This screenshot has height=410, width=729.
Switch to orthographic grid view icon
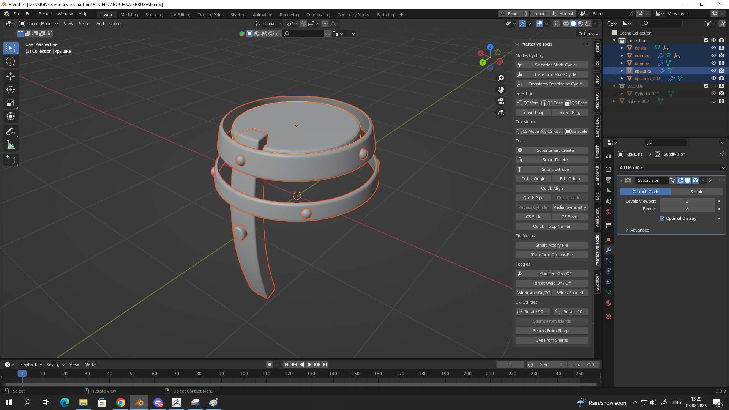[501, 113]
